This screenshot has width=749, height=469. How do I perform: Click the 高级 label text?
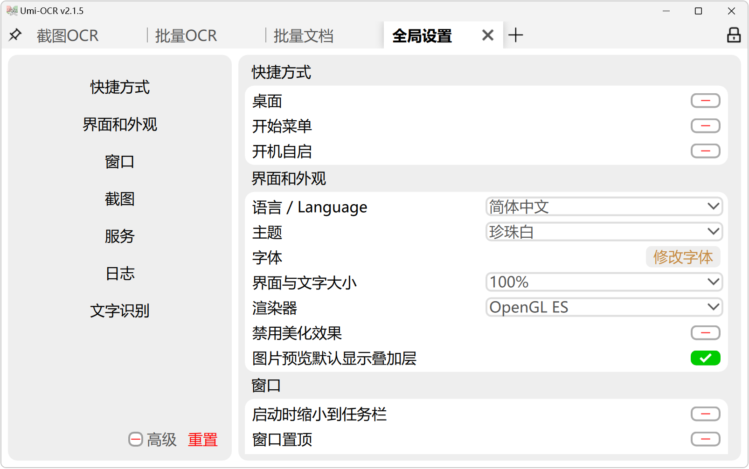(162, 439)
